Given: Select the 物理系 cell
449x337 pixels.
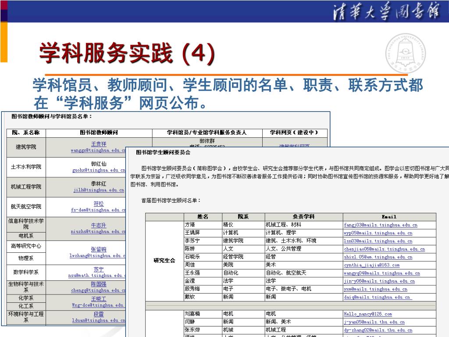Looking at the screenshot, I should coord(26,258).
